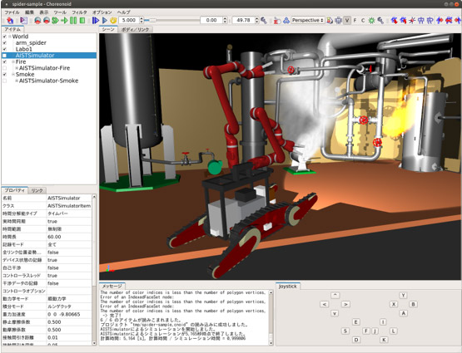462x353 pixels.
Task: Open the time bar wrench settings icon
Action: coord(264,20)
